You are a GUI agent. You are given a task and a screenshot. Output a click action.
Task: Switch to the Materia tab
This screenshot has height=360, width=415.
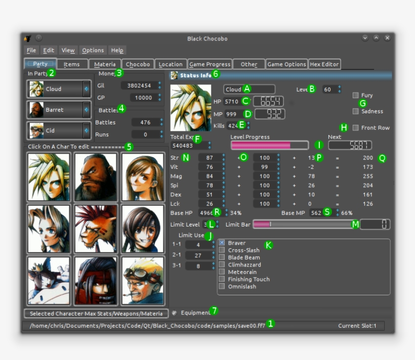point(105,64)
